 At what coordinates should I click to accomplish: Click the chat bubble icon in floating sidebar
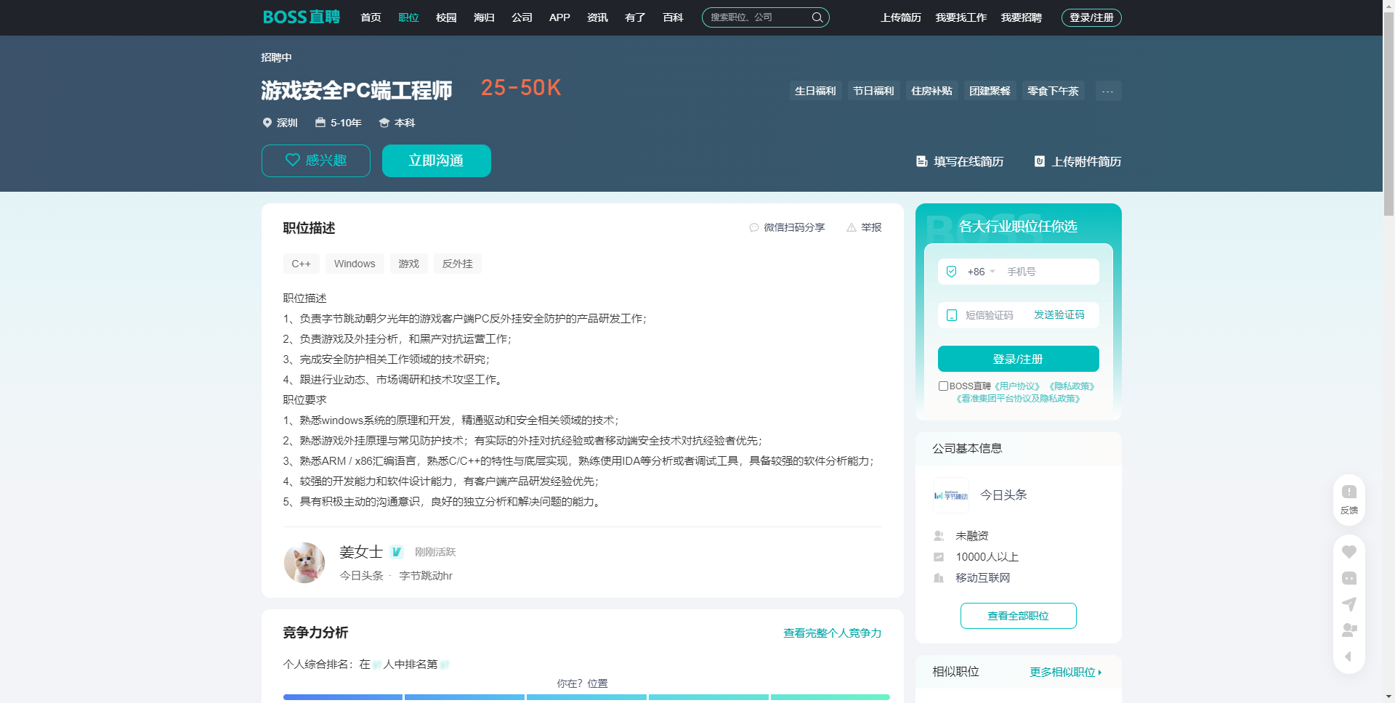[1348, 578]
